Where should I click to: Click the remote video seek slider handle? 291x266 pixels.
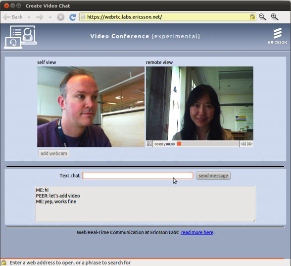pos(179,144)
